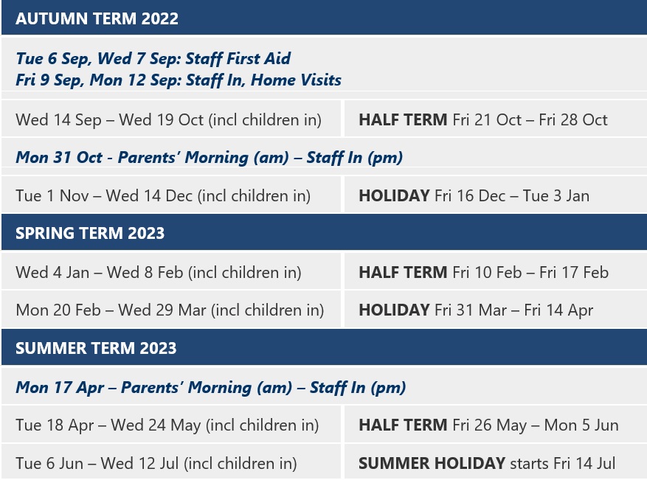This screenshot has width=647, height=480.
Task: Select the Tue 6 Jun – Wed 12 Jul cell
Action: 156,464
